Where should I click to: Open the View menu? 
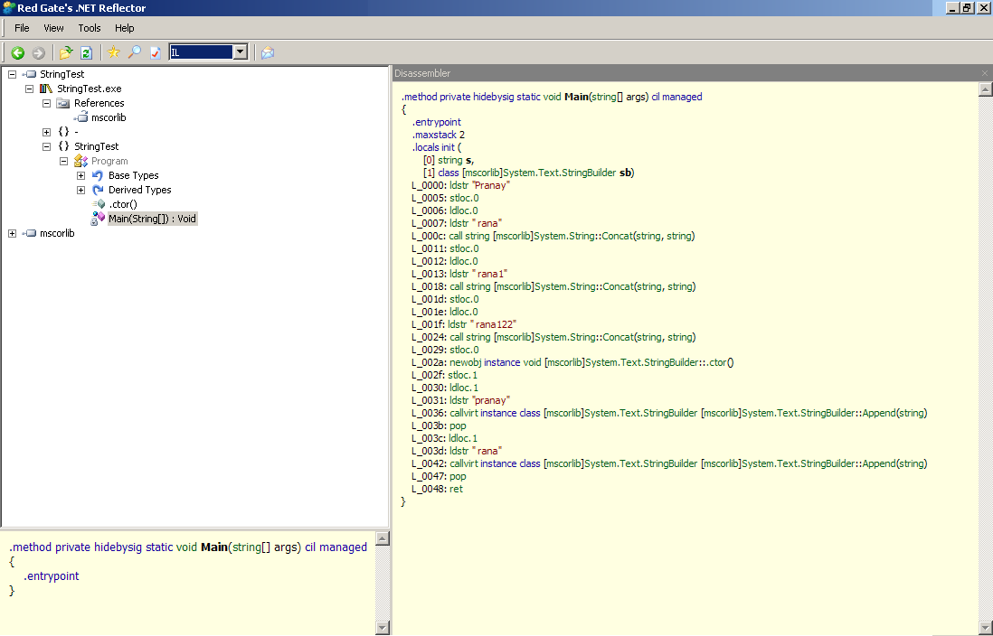pos(54,28)
